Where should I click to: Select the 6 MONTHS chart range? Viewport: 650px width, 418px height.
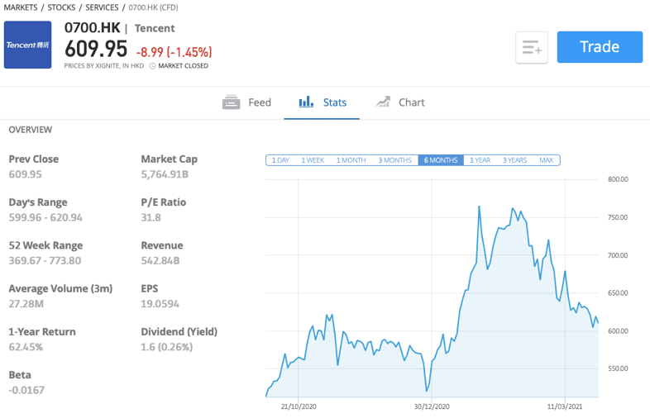point(441,160)
